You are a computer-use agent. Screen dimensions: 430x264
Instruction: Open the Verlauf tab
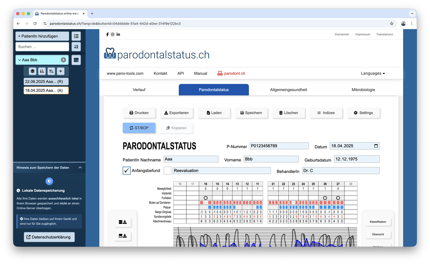139,90
